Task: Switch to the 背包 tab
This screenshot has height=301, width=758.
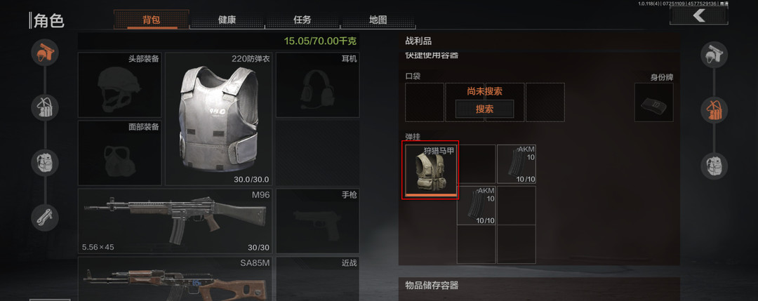Action: click(x=152, y=20)
